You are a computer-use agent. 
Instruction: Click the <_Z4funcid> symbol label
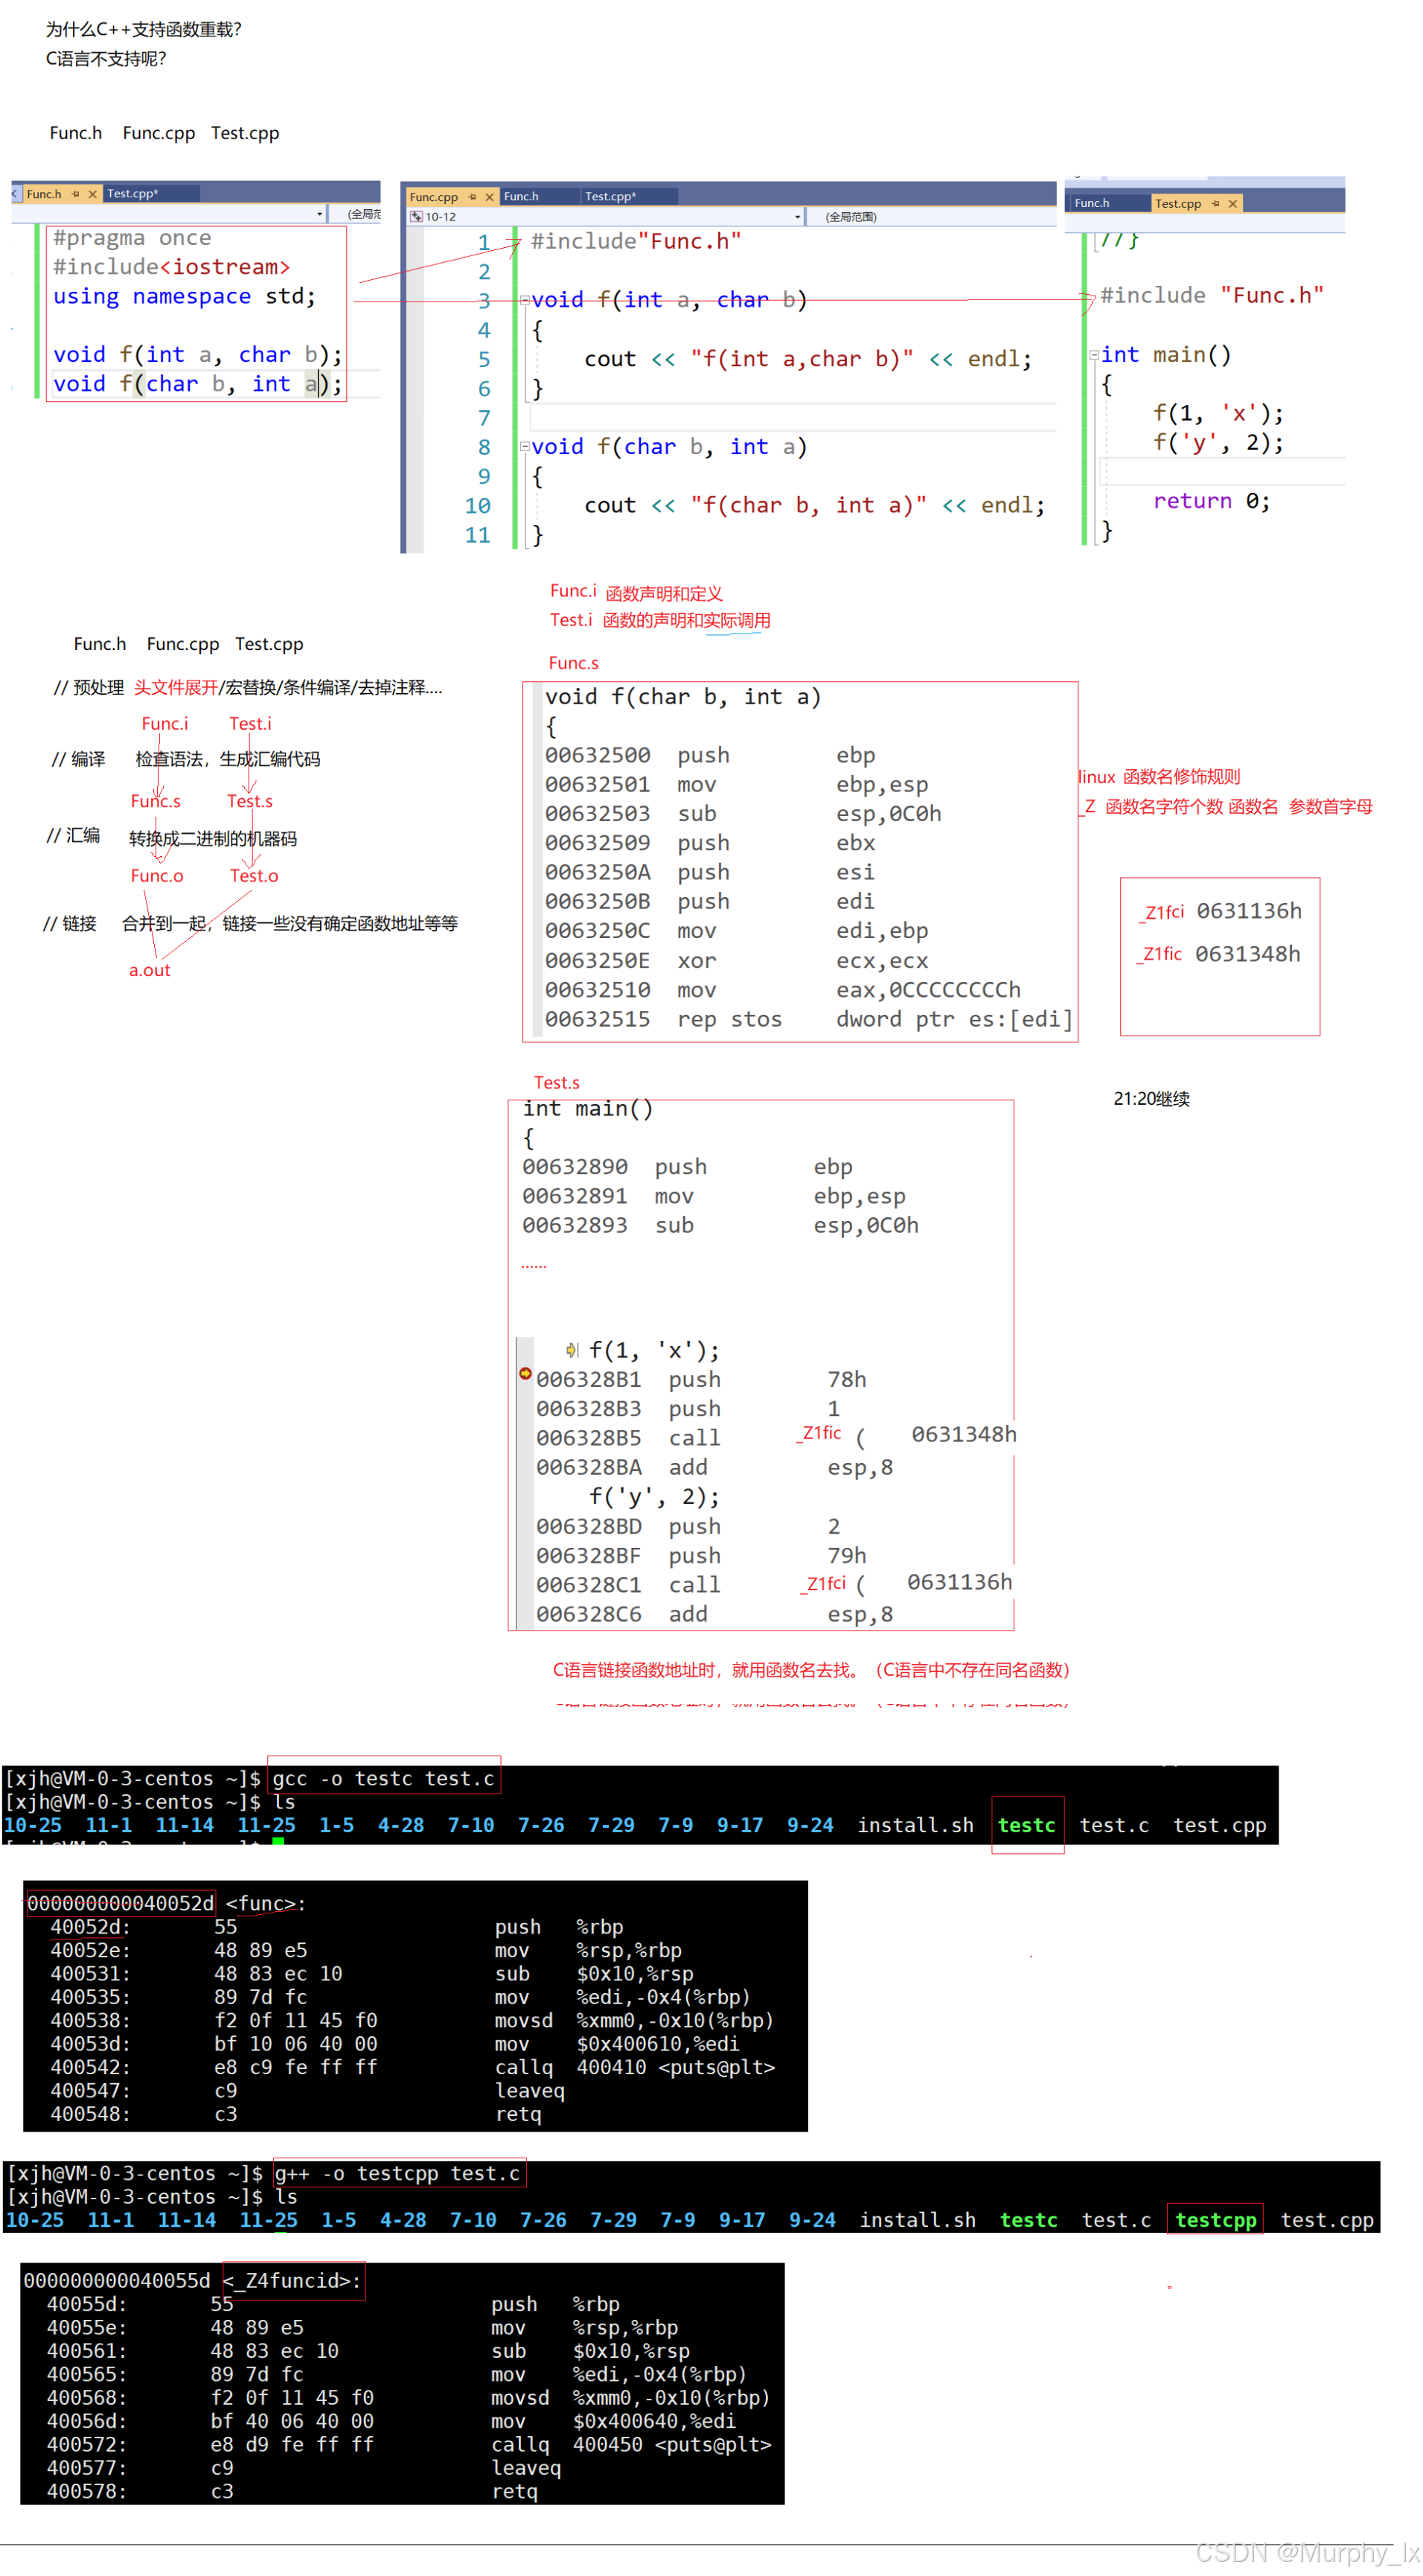tap(292, 2280)
